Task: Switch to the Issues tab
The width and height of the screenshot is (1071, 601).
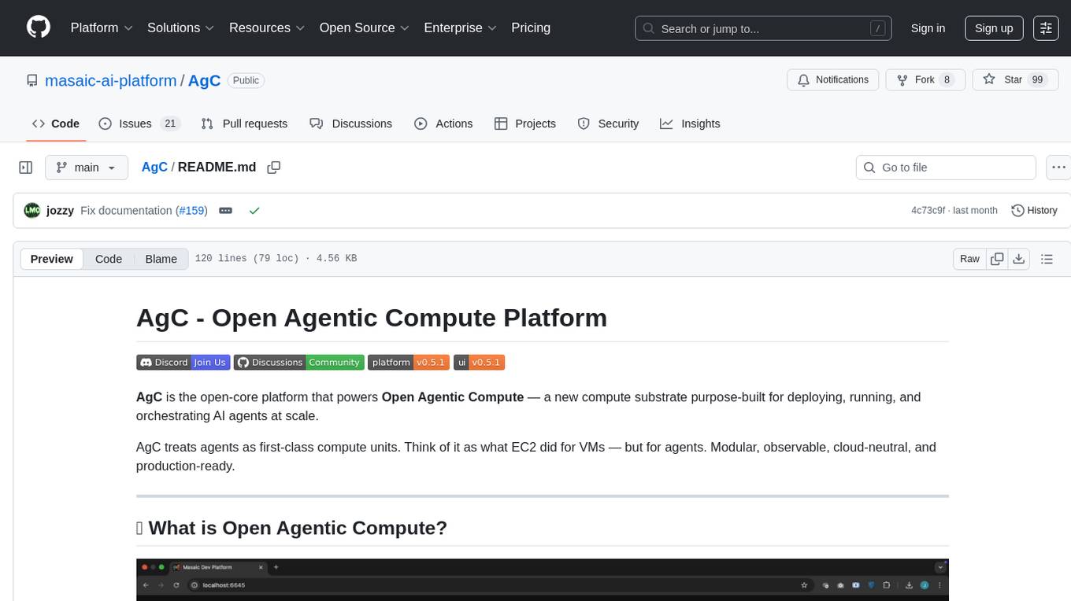Action: 139,124
